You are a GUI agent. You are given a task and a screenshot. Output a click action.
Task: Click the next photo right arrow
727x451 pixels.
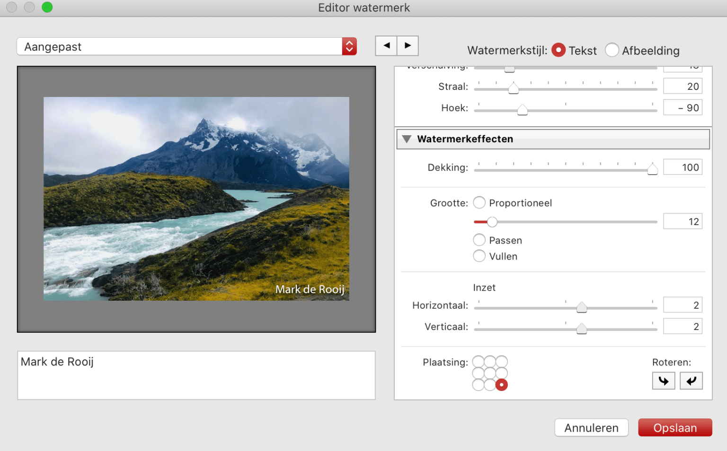click(x=408, y=46)
